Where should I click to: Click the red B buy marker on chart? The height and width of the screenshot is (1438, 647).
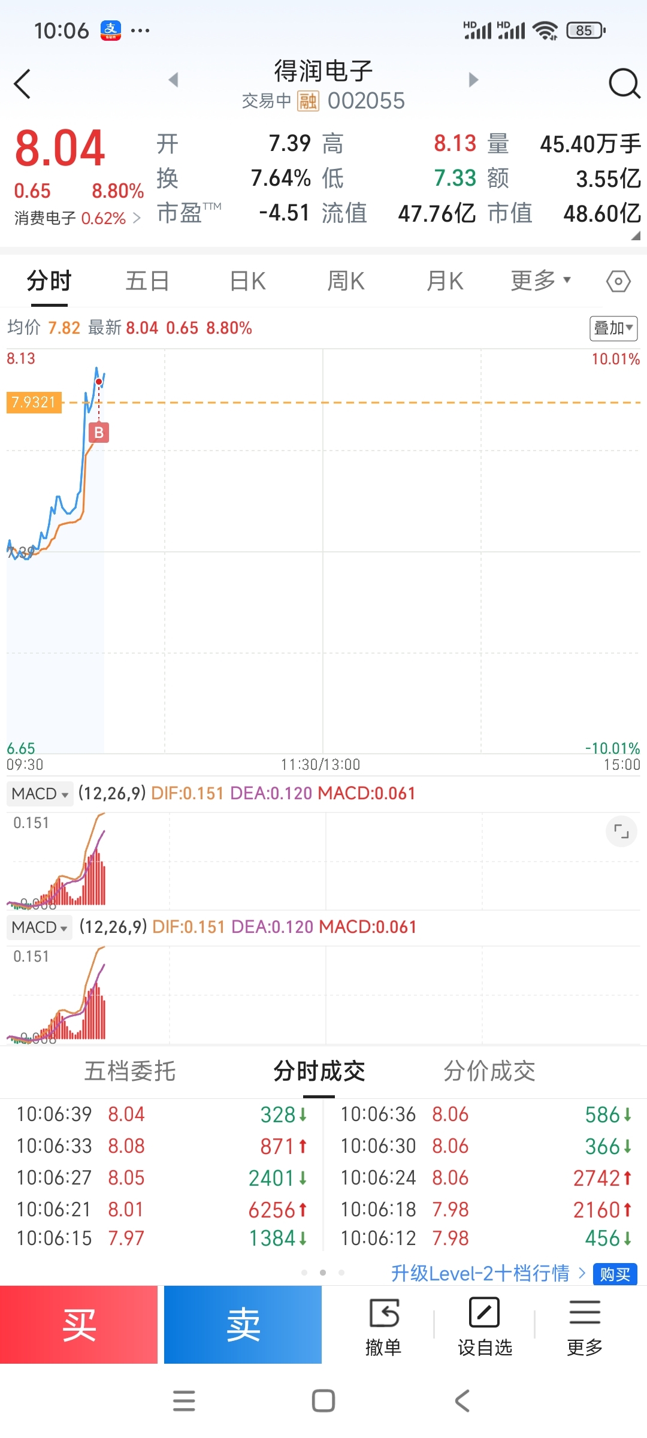click(99, 432)
